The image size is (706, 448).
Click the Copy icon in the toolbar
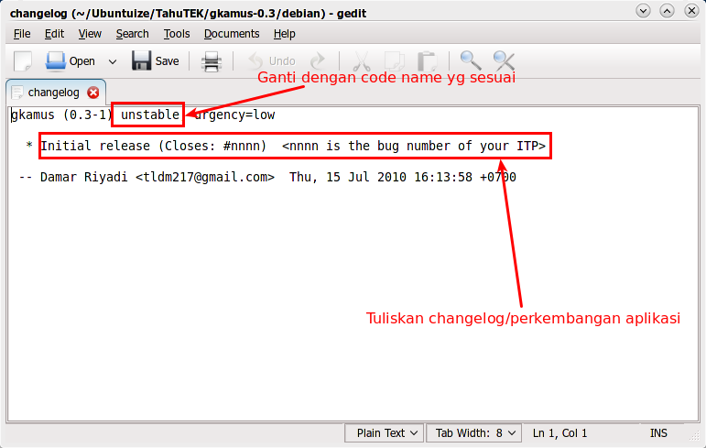[394, 61]
